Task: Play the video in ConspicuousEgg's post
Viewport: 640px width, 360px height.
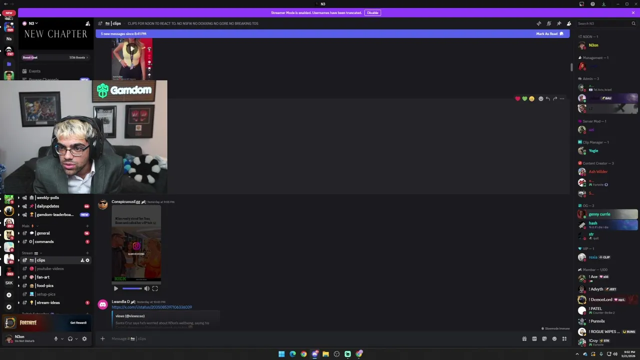Action: [x=116, y=288]
